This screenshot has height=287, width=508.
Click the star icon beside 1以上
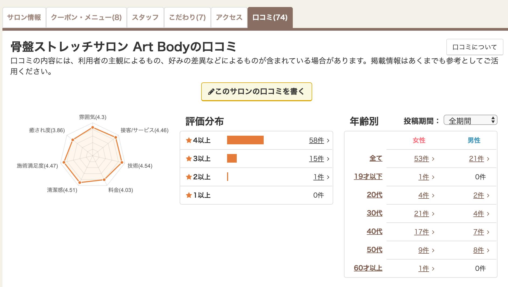(x=189, y=195)
